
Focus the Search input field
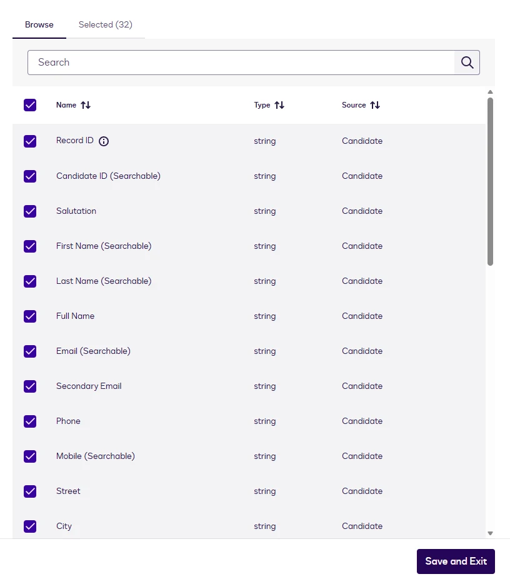[241, 63]
